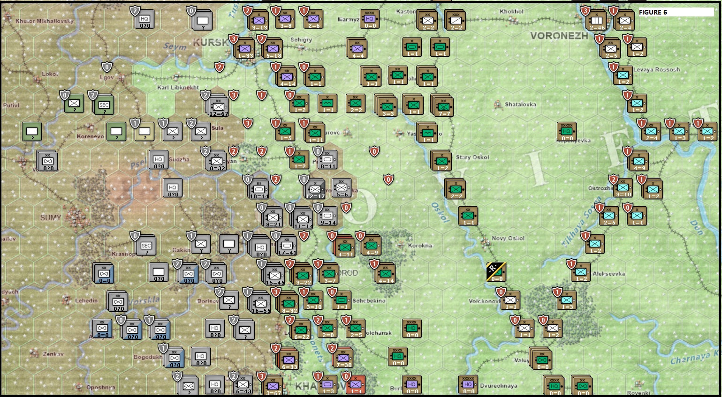722x397 pixels.
Task: Click the Stary Oskol town label
Action: pyautogui.click(x=472, y=157)
